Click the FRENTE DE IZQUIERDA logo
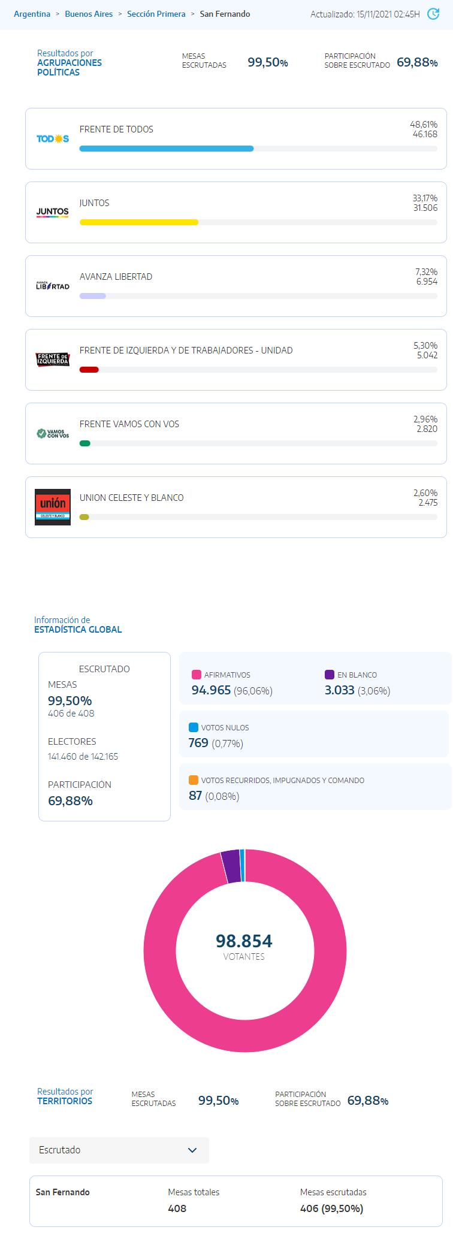 pos(53,359)
